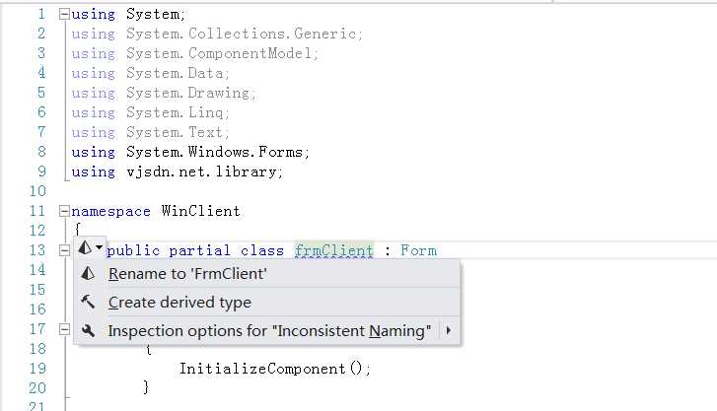Click the vjsdn.net.library using statement

[x=177, y=171]
